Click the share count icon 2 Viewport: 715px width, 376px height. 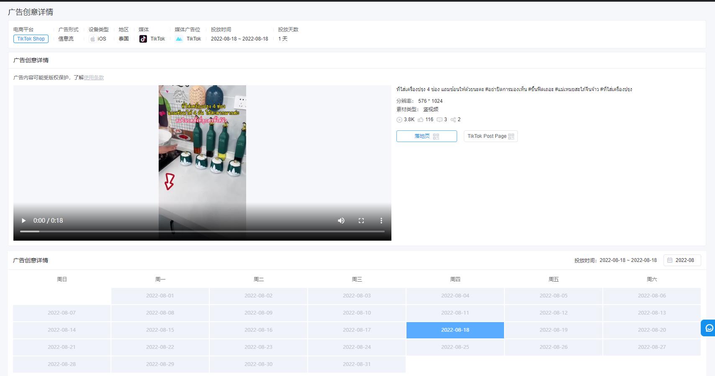[x=453, y=120]
